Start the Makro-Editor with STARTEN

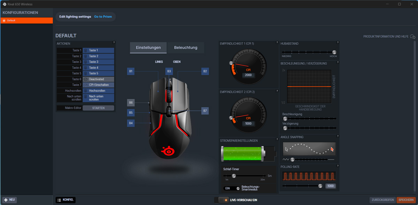coord(99,108)
